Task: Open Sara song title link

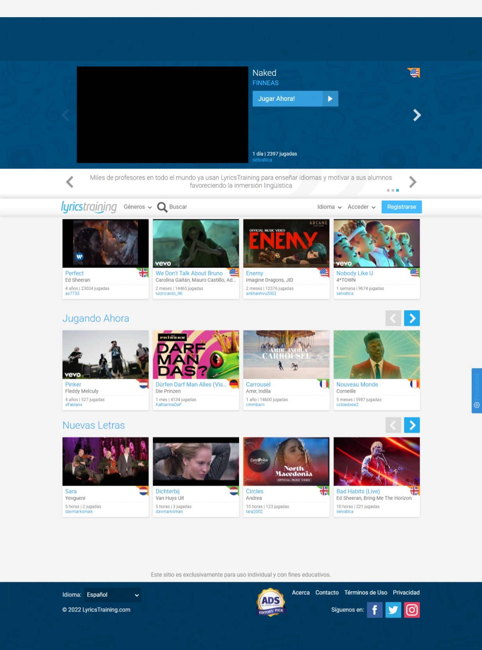Action: (x=71, y=491)
